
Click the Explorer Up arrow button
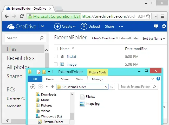click(x=53, y=87)
